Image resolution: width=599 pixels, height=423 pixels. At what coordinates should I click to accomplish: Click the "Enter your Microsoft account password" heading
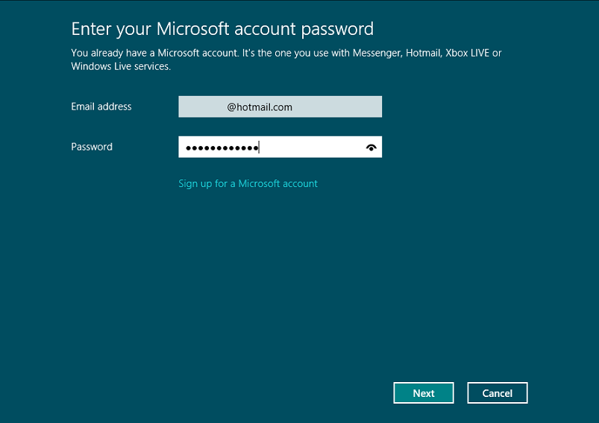click(222, 29)
